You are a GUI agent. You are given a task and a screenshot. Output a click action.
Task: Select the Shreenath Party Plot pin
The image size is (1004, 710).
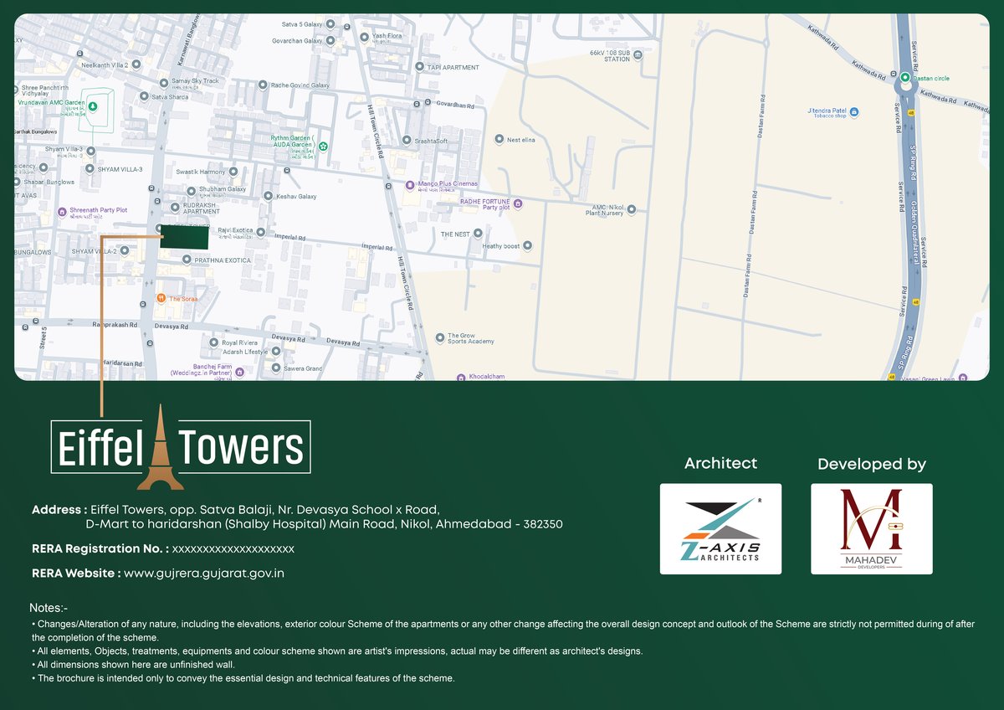click(62, 211)
